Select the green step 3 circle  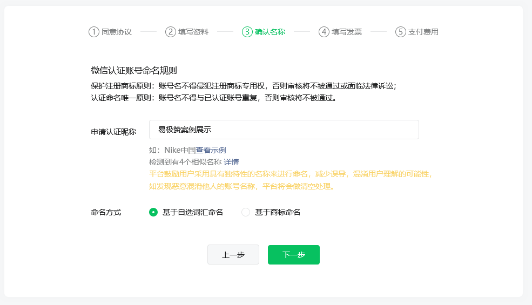point(247,32)
